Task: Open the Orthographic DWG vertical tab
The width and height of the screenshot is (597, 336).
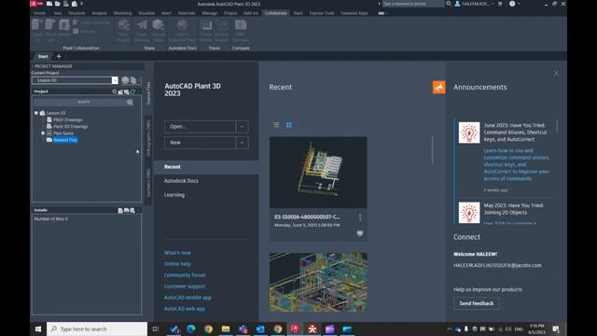Action: (148, 138)
